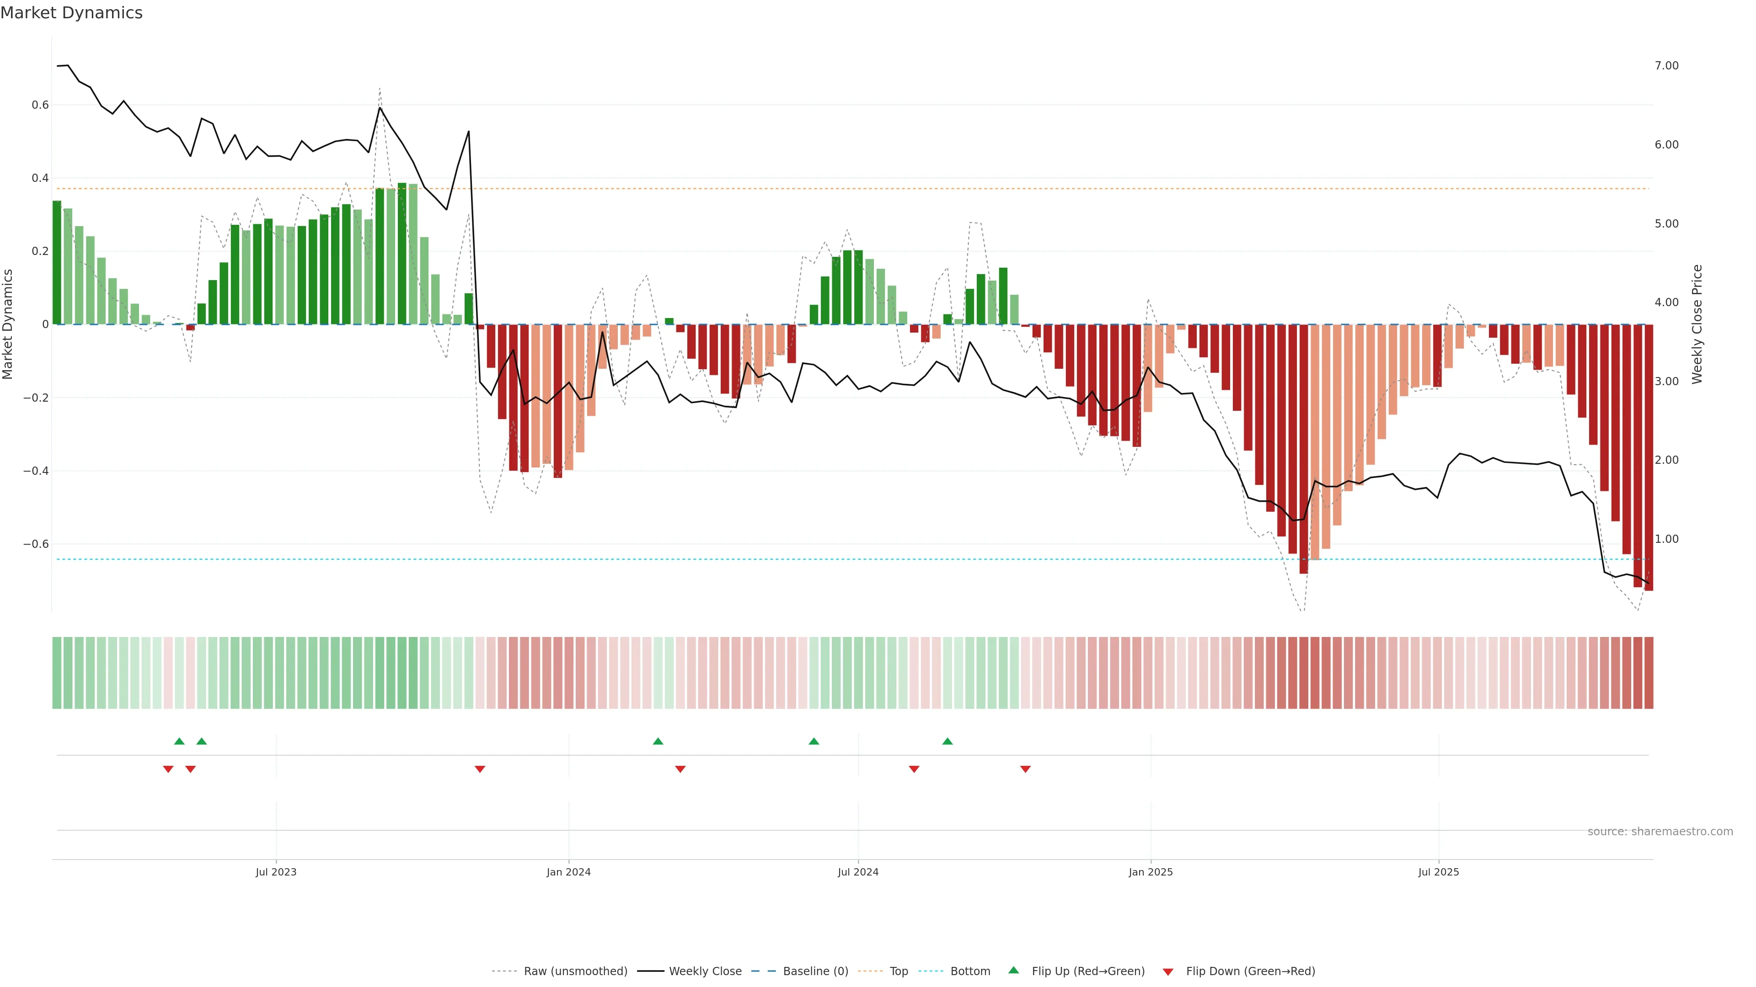
Task: Hide the Bottom threshold legend series
Action: [x=970, y=971]
